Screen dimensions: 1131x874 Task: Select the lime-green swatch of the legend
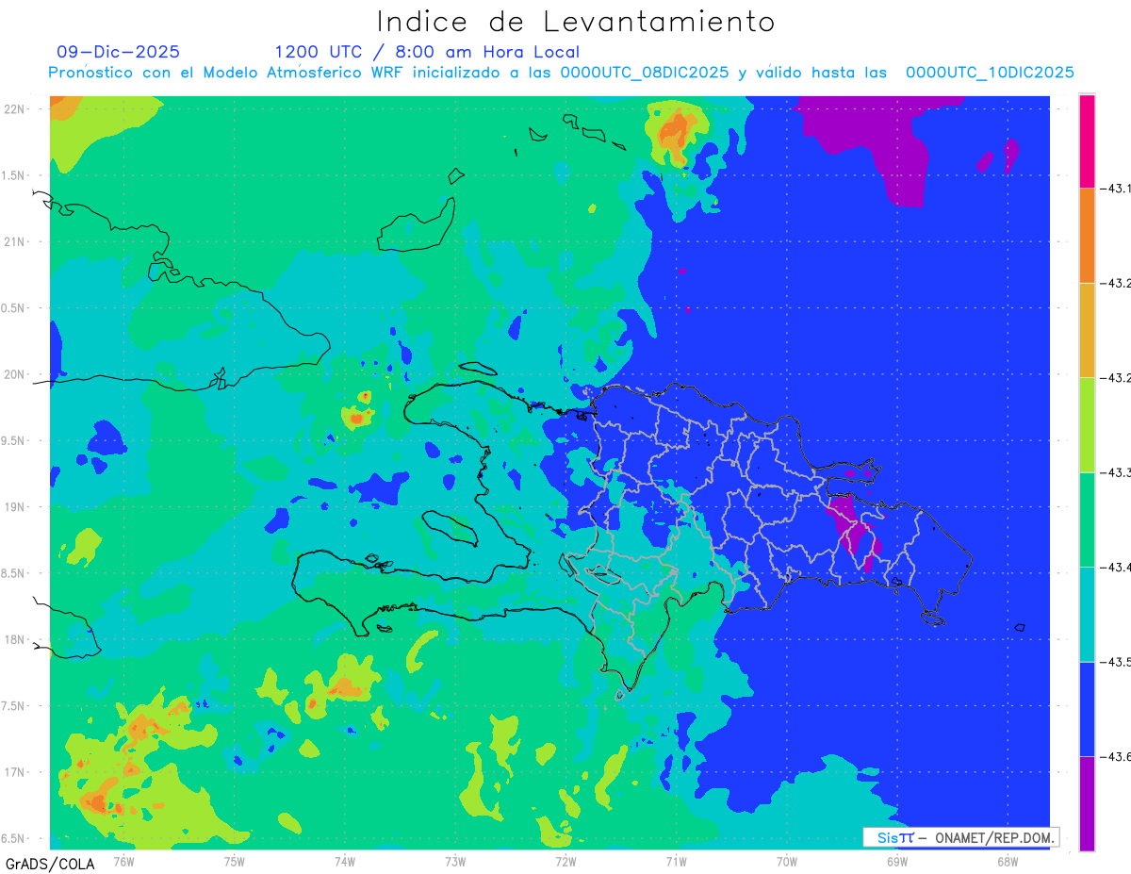click(x=1087, y=424)
